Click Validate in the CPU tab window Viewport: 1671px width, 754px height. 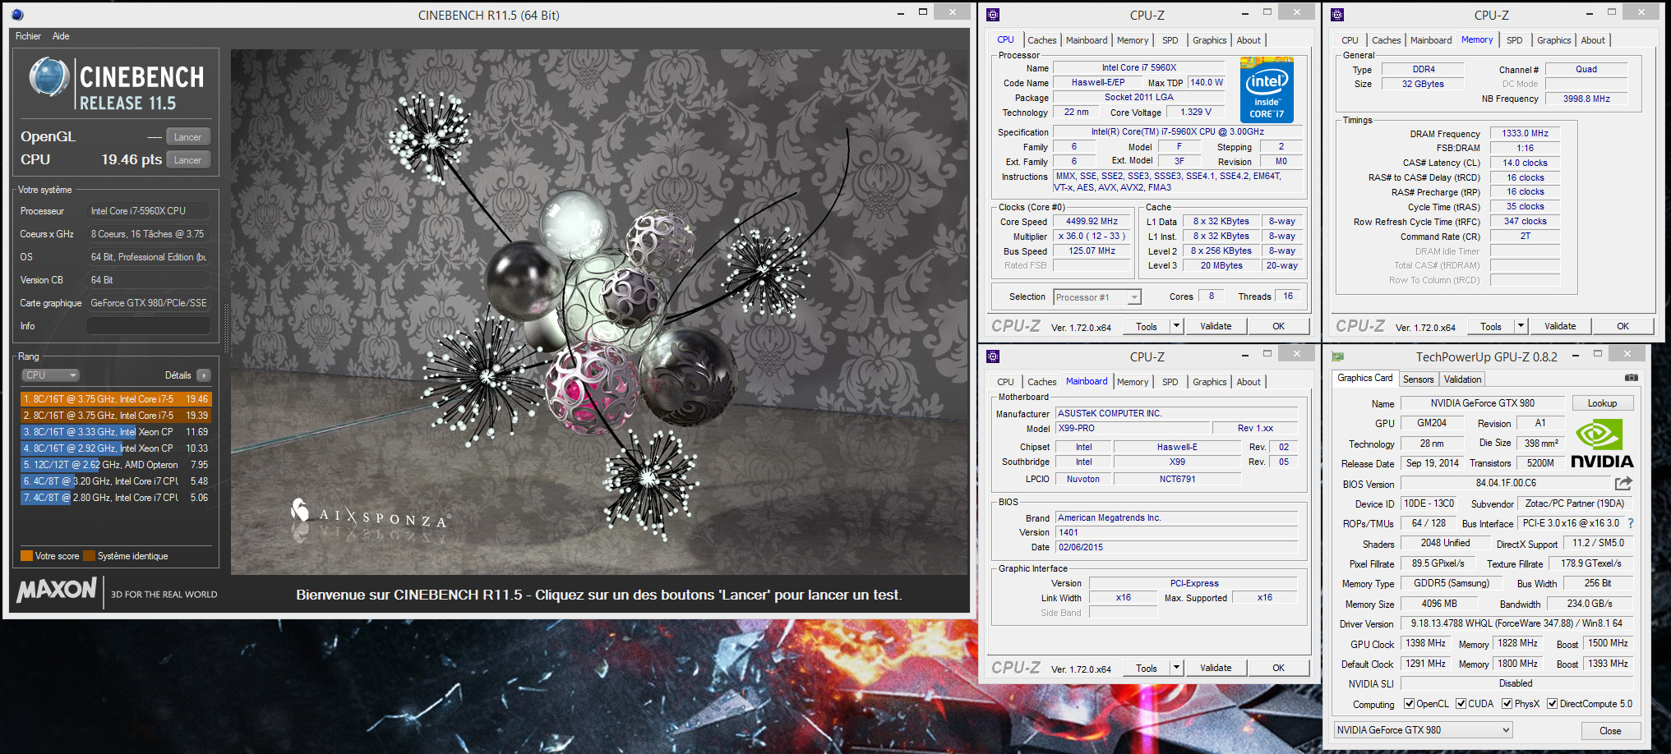pyautogui.click(x=1216, y=326)
